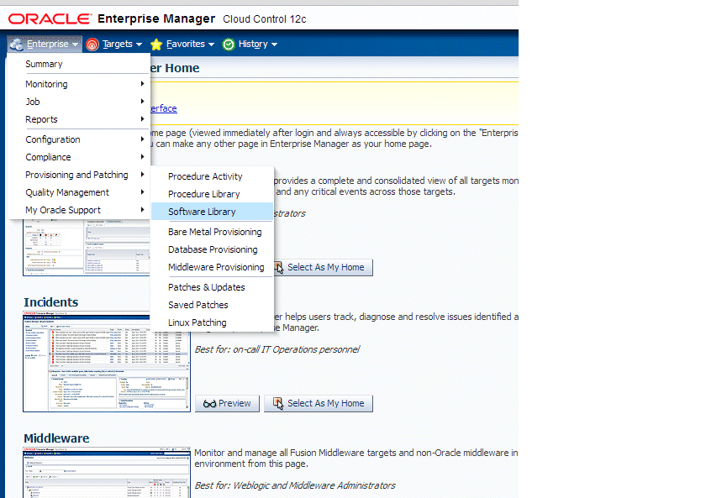Open Linux Patching

212,322
